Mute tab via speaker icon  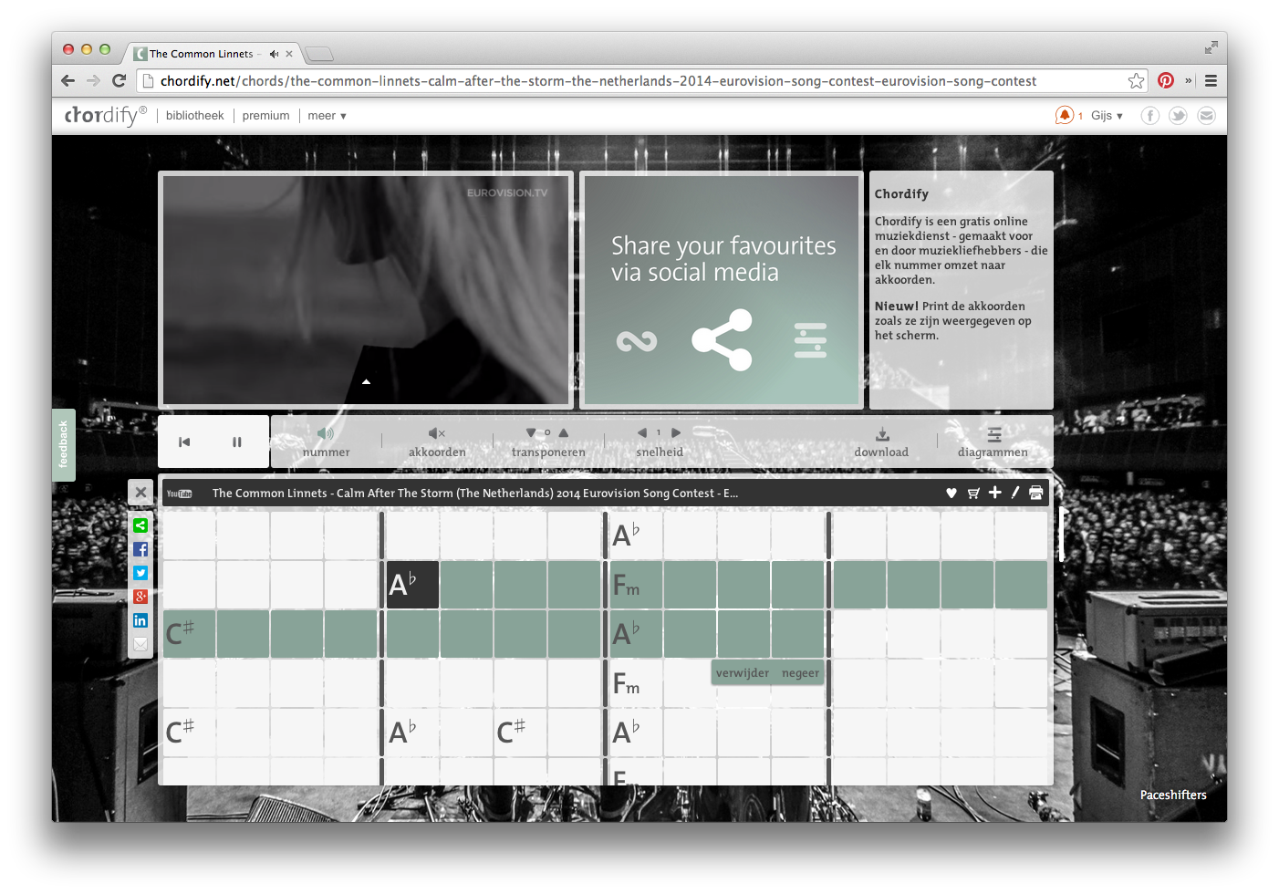point(274,54)
